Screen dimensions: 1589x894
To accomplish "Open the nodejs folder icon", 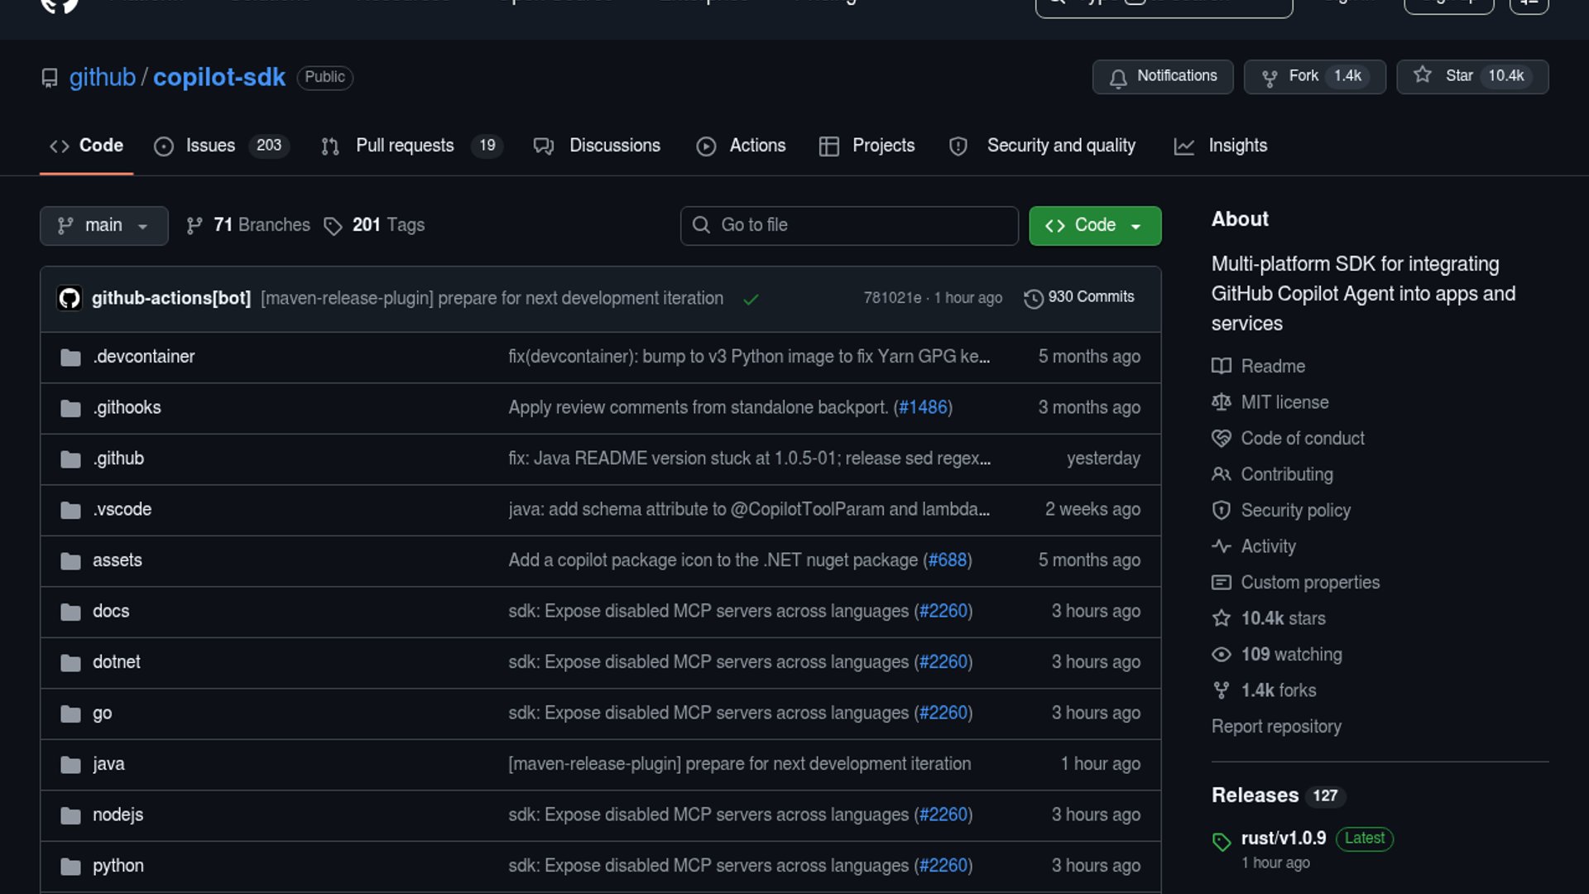I will click(70, 815).
